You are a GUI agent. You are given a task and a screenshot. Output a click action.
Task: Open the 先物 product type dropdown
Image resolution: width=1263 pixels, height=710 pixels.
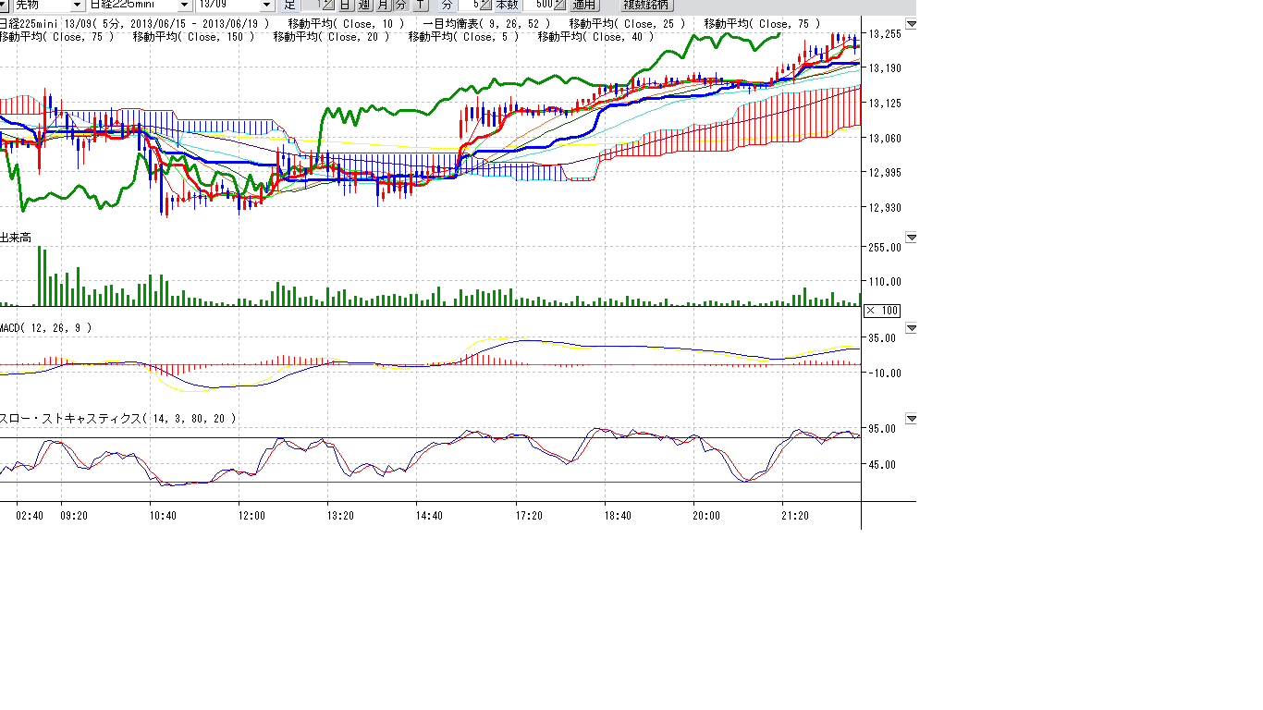pyautogui.click(x=77, y=5)
